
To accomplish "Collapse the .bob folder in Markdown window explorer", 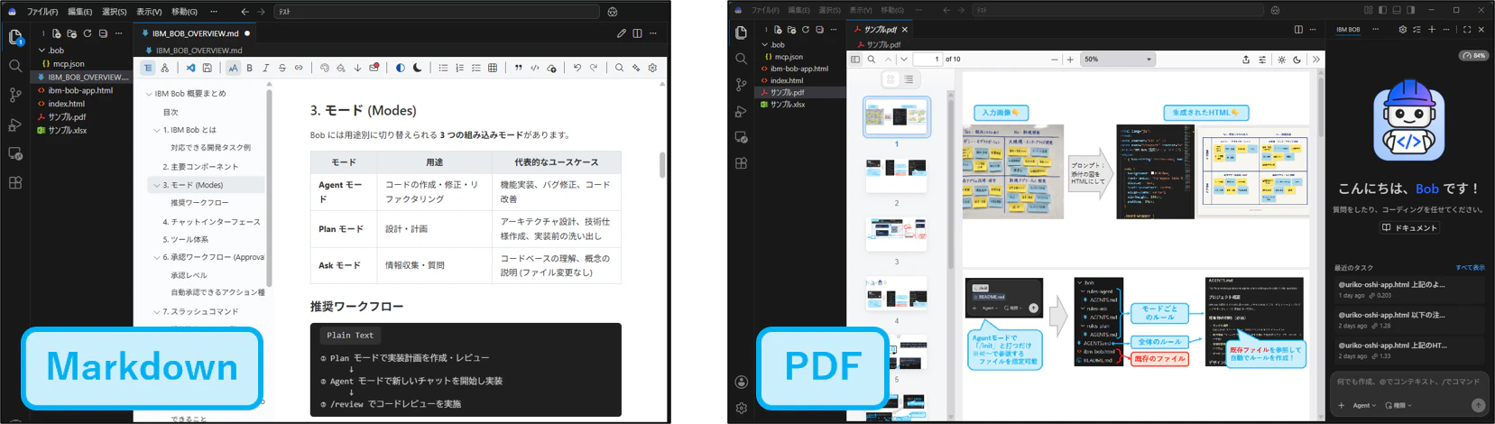I will [x=42, y=51].
